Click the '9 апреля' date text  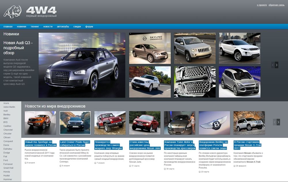click(31, 163)
